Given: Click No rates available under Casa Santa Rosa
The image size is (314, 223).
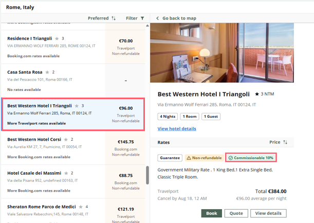Looking at the screenshot, I should (x=24, y=90).
